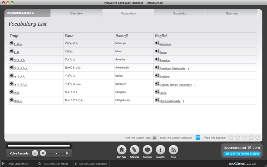Image resolution: width=267 pixels, height=167 pixels.
Task: Play English audio for America
Action: pos(157,59)
